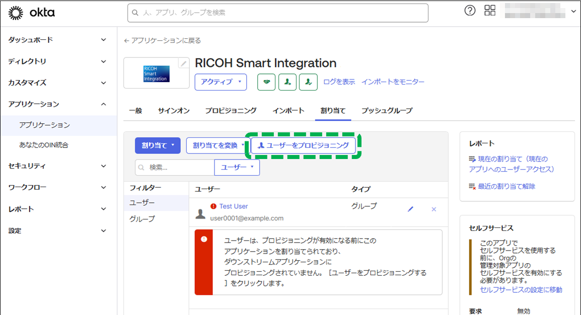This screenshot has width=581, height=315.
Task: Focus the assignments 検索 field
Action: 175,167
